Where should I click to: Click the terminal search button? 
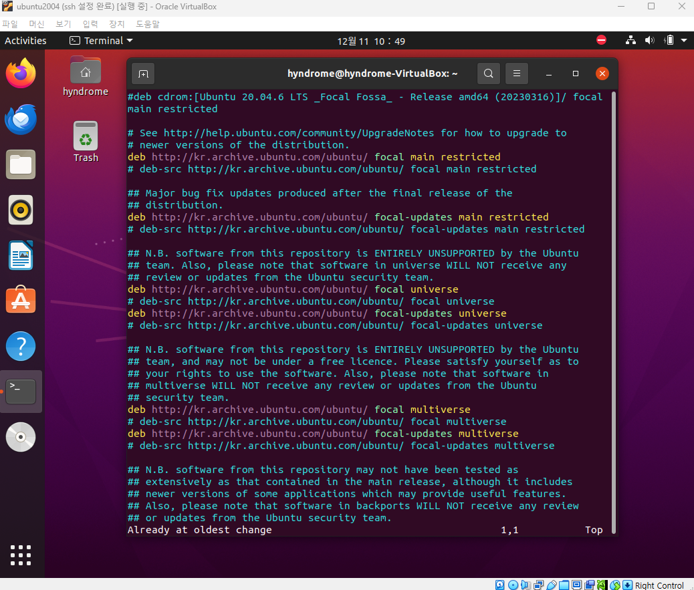click(489, 73)
